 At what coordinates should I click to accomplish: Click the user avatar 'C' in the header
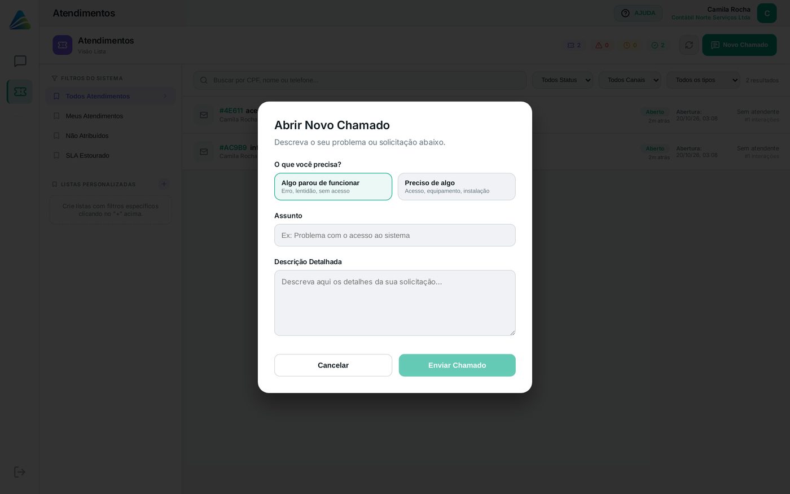[767, 13]
